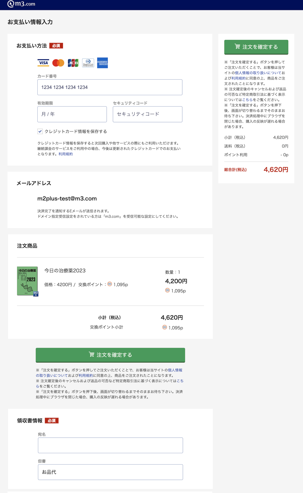Viewport: 303px width, 493px height.
Task: Click the m3.com logo in header
Action: tap(21, 4)
